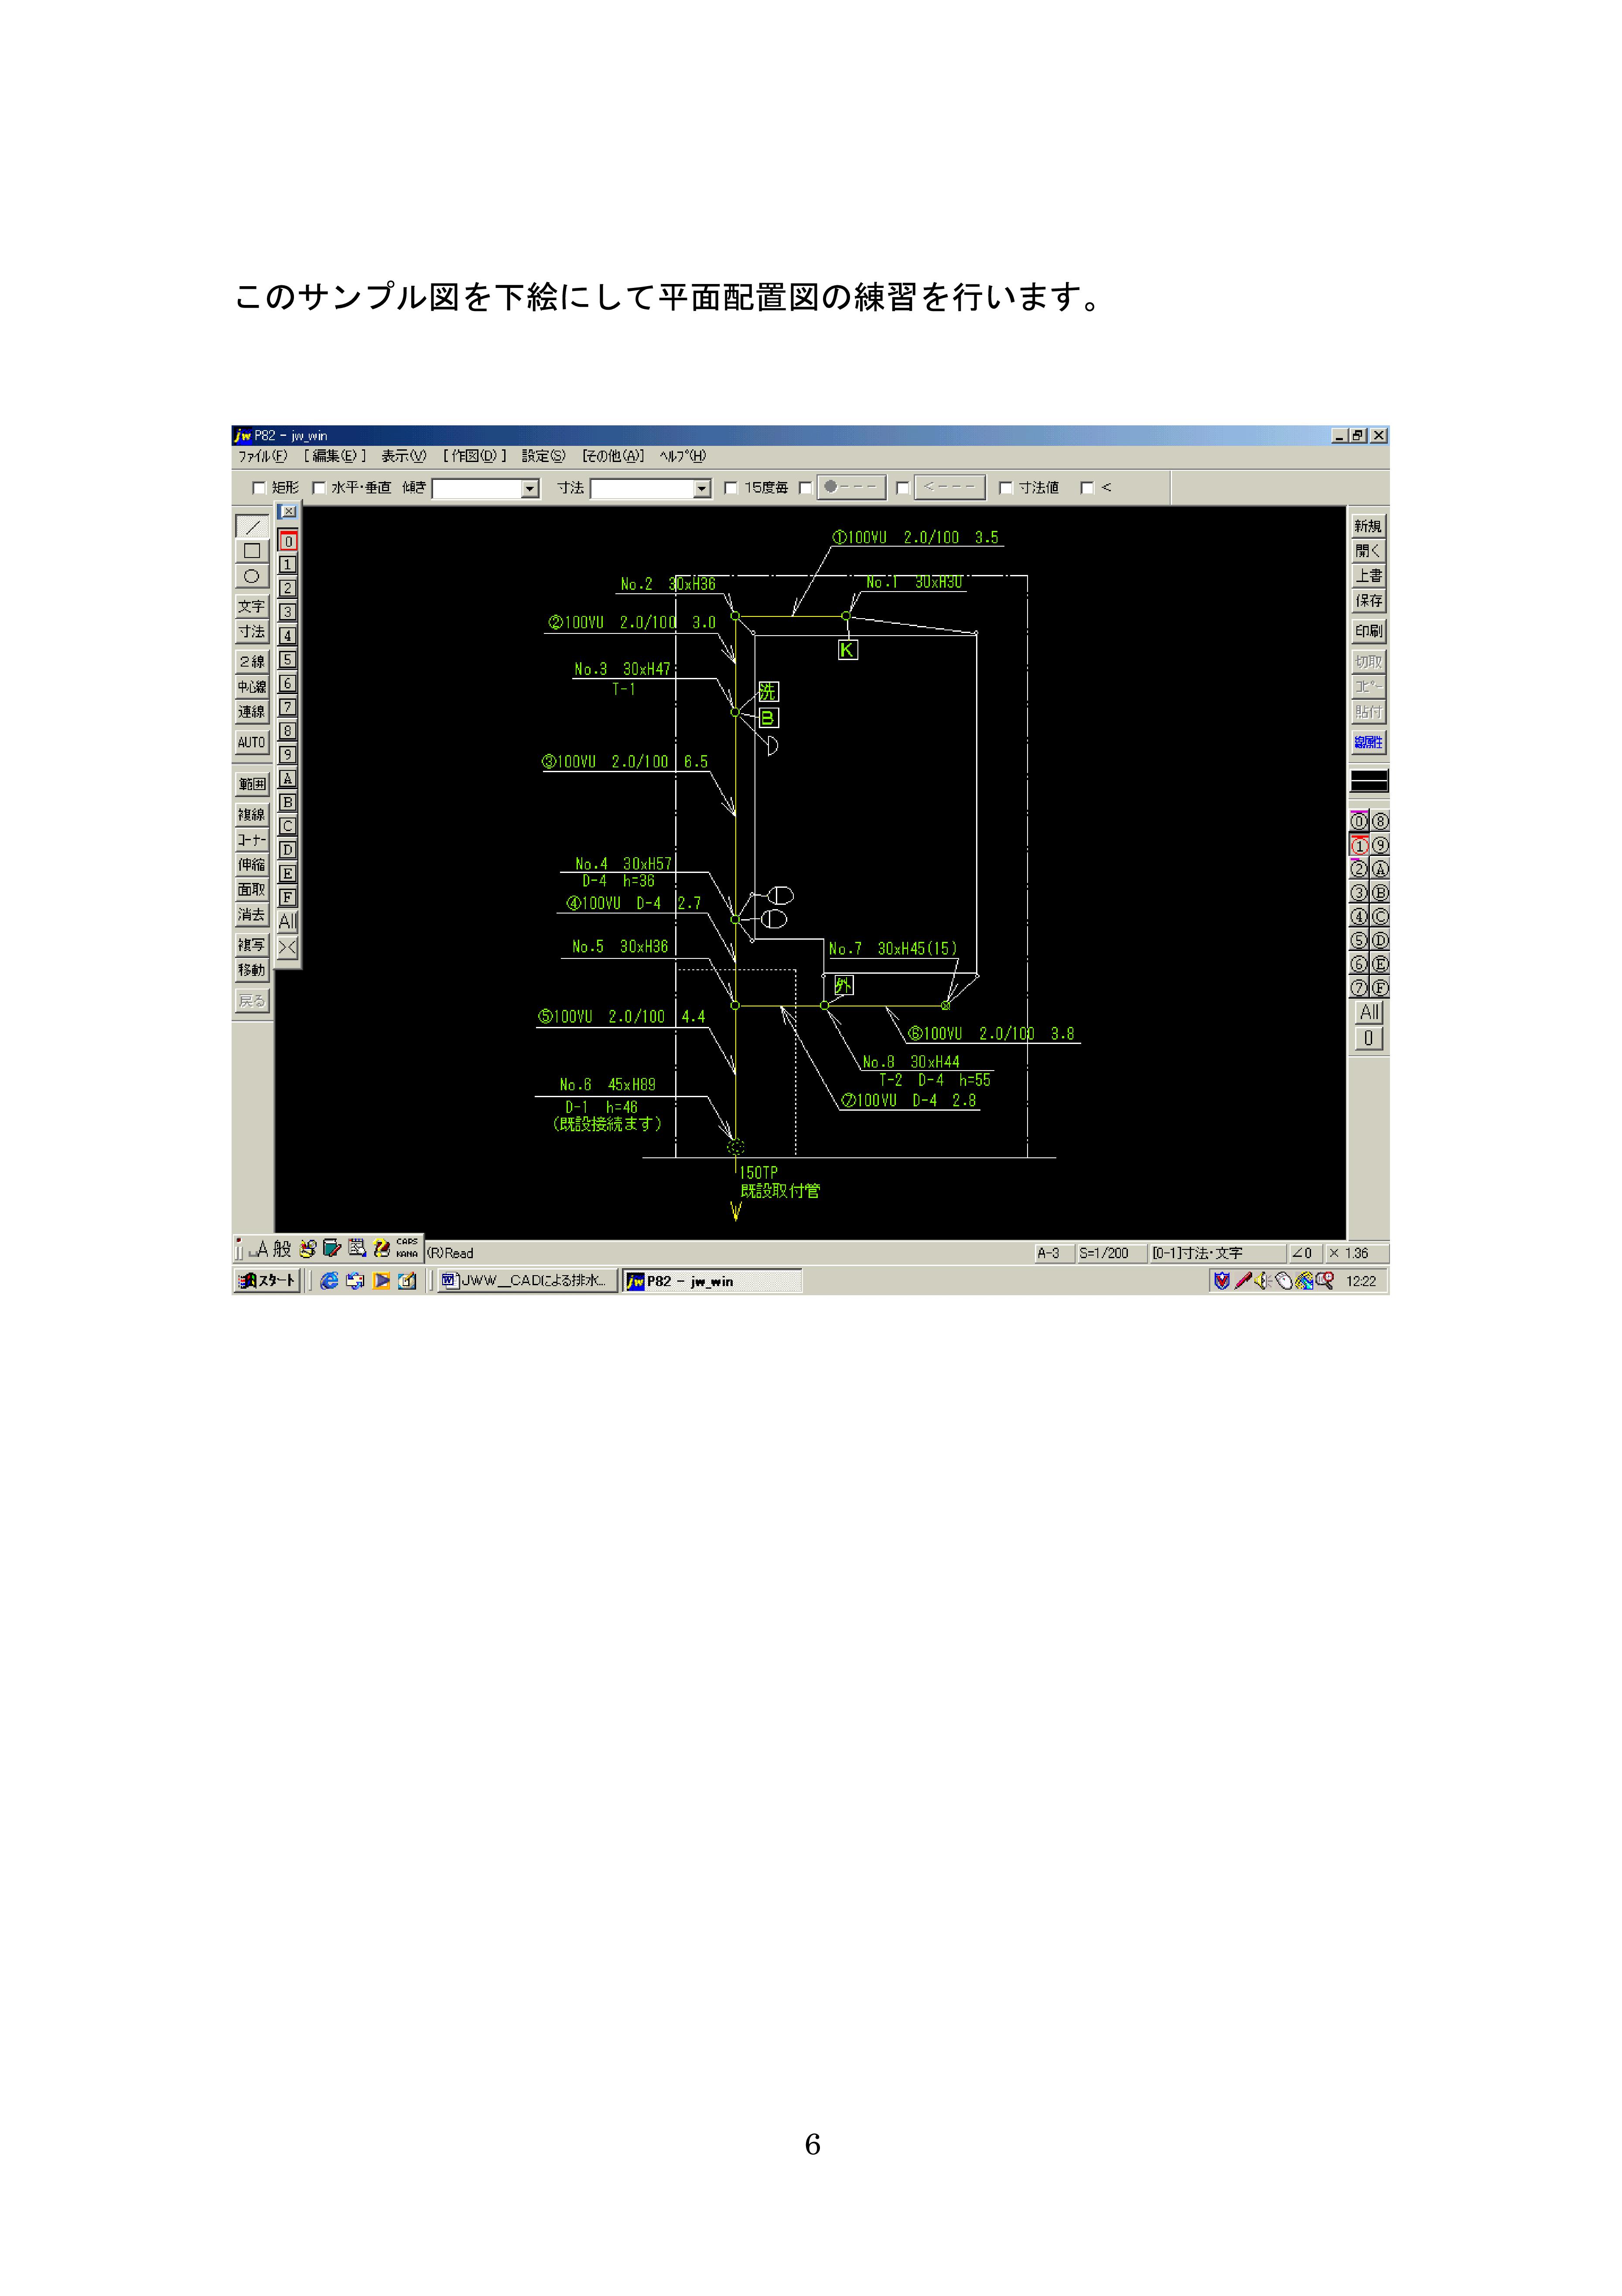Click the red shield tray icon
Viewport: 1622px width, 2296px height.
[1221, 1280]
